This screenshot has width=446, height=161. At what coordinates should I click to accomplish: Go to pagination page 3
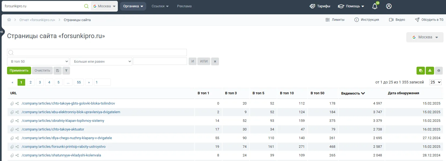pyautogui.click(x=40, y=82)
